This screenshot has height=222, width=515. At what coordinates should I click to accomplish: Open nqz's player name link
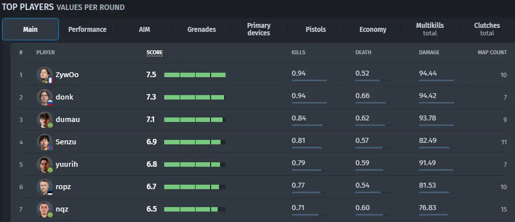(62, 209)
